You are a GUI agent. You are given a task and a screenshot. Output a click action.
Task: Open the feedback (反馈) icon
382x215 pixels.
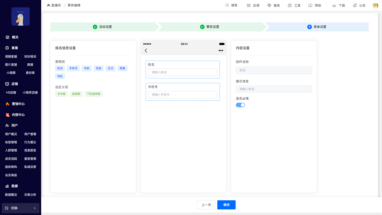pos(249,5)
